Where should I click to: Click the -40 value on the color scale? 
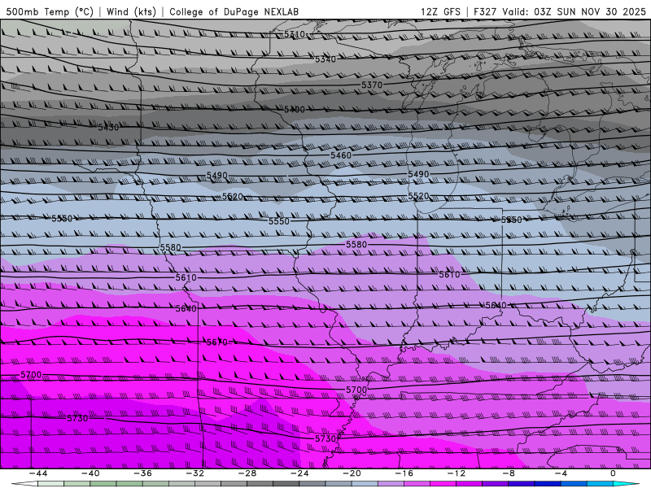[90, 473]
